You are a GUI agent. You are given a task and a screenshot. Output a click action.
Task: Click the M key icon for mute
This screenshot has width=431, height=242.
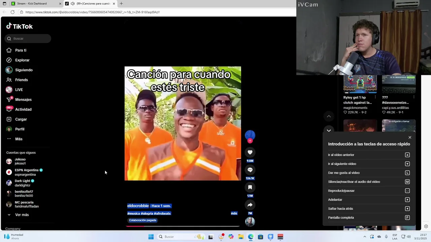click(x=407, y=182)
